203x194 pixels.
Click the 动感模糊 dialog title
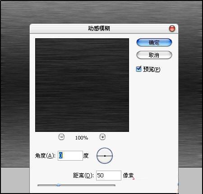pos(99,28)
